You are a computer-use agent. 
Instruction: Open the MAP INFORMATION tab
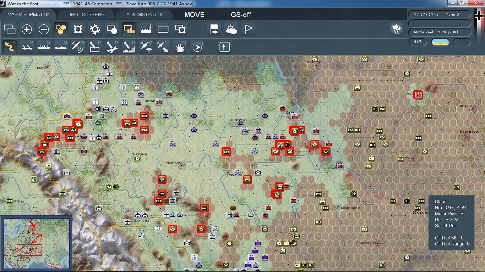(29, 15)
